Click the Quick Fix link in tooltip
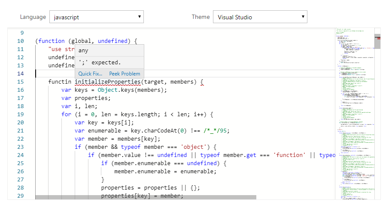389x220 pixels. tap(90, 74)
